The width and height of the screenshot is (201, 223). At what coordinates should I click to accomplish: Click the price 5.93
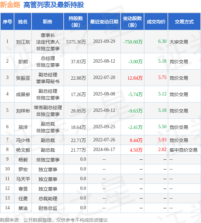click(x=162, y=140)
